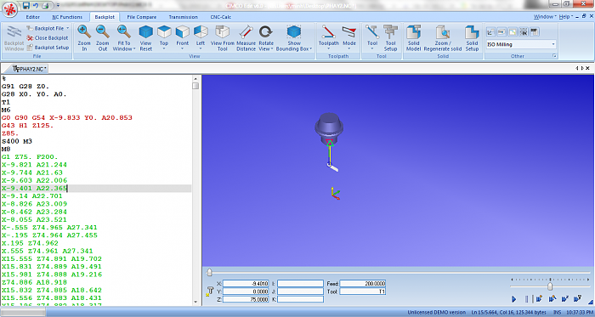
Task: Click the Solid Model icon
Action: pyautogui.click(x=414, y=31)
